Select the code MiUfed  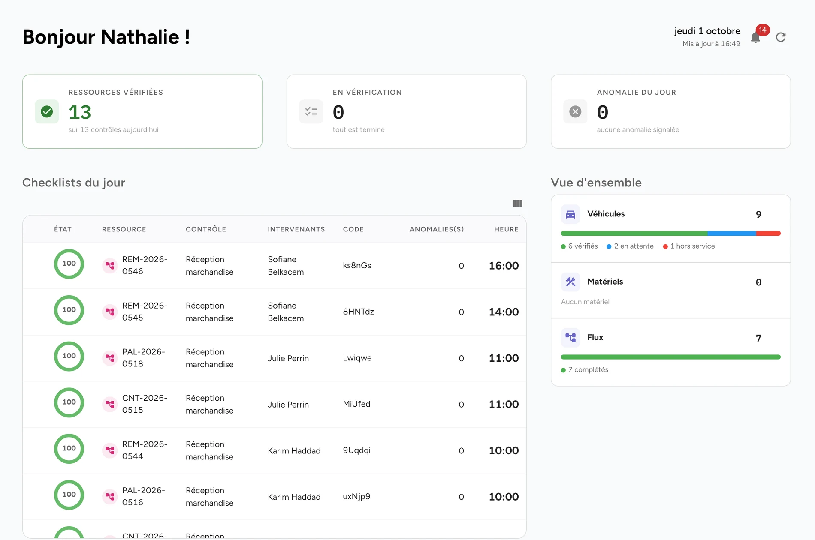click(x=357, y=404)
